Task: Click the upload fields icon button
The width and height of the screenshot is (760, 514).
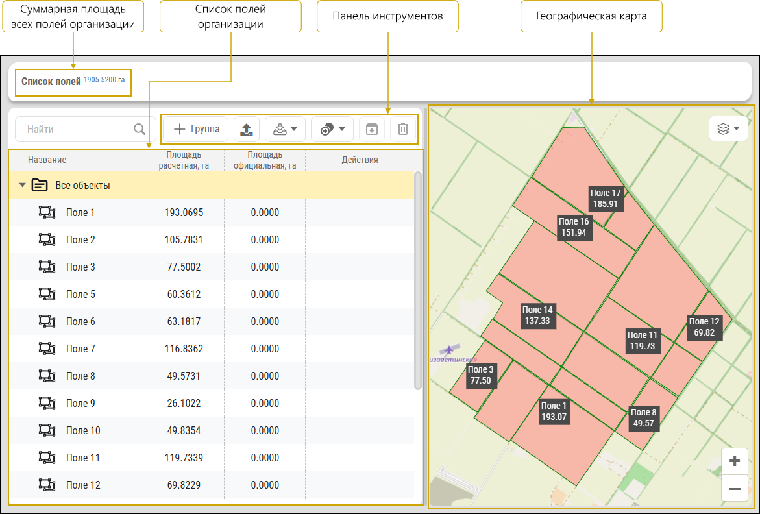Action: (246, 129)
